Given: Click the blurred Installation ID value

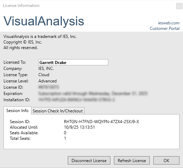Looking at the screenshot, I should [77, 100].
